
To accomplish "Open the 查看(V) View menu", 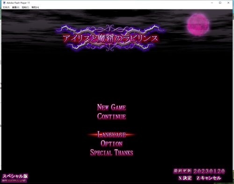I will [15, 7].
